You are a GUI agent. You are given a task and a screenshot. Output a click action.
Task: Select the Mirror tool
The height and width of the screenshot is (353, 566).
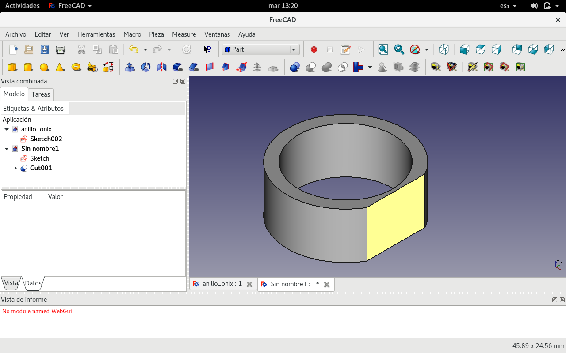tap(162, 67)
